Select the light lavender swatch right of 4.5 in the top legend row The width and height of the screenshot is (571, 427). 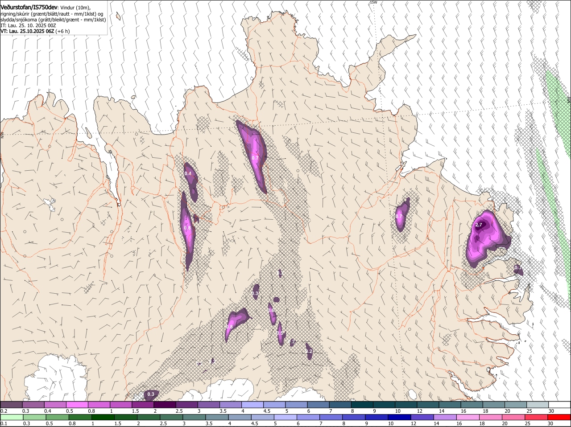pos(274,404)
